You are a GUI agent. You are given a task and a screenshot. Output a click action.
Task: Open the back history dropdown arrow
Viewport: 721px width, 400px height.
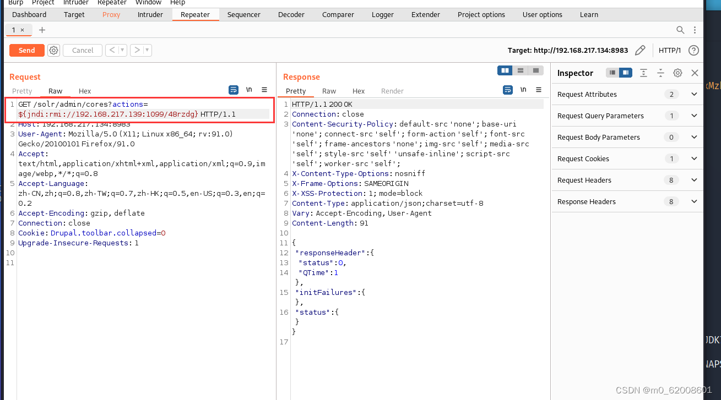(x=123, y=50)
